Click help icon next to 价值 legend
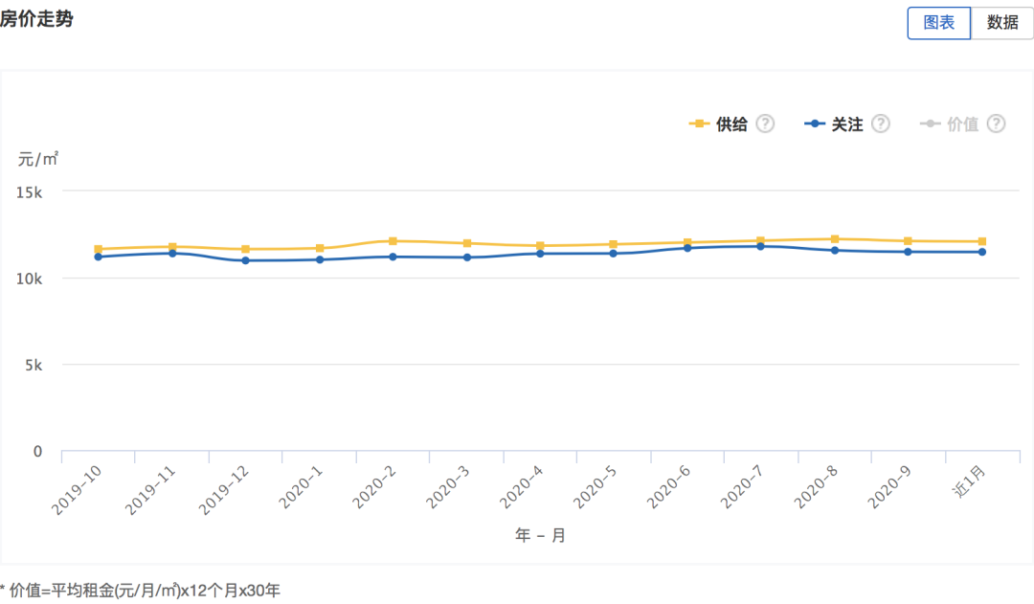This screenshot has width=1034, height=604. 996,123
